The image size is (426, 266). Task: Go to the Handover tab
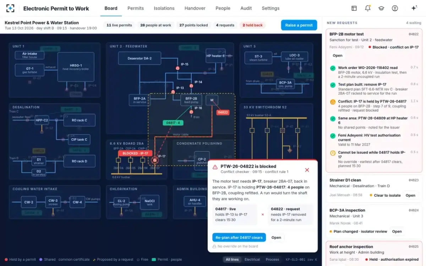195,8
